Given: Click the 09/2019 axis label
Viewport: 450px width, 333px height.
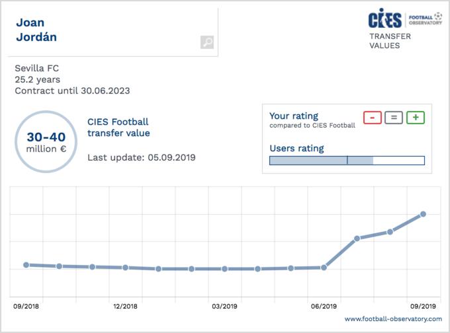Looking at the screenshot, I should coord(423,307).
